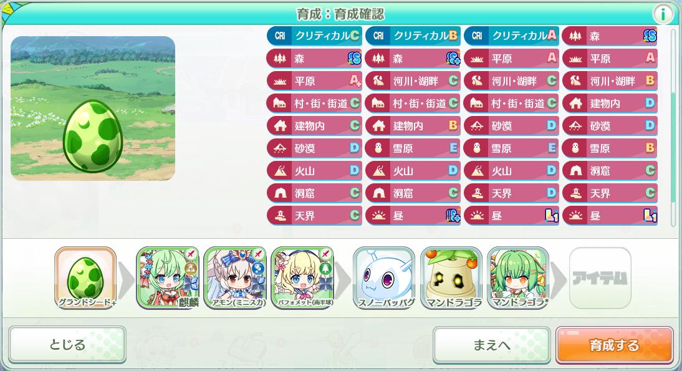Click the green-haired マンドラゴラ* girl icon
Screen dimensions: 682x371
[x=519, y=278]
